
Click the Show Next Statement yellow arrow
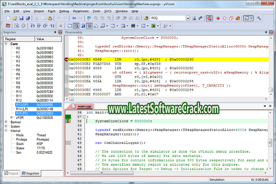pos(60,26)
